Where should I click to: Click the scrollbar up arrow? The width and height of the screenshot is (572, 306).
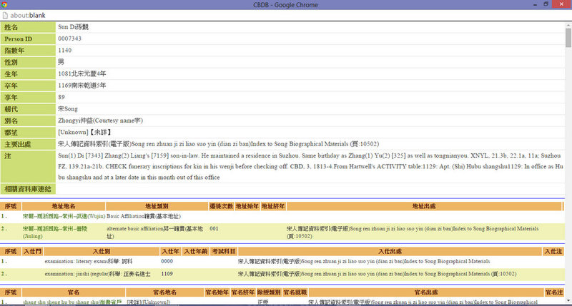568,25
